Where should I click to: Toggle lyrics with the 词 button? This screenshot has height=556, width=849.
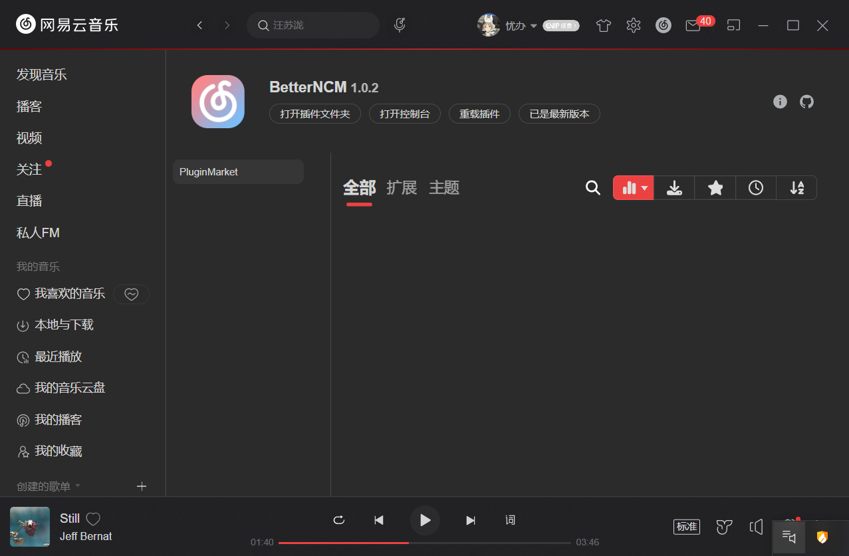point(510,520)
